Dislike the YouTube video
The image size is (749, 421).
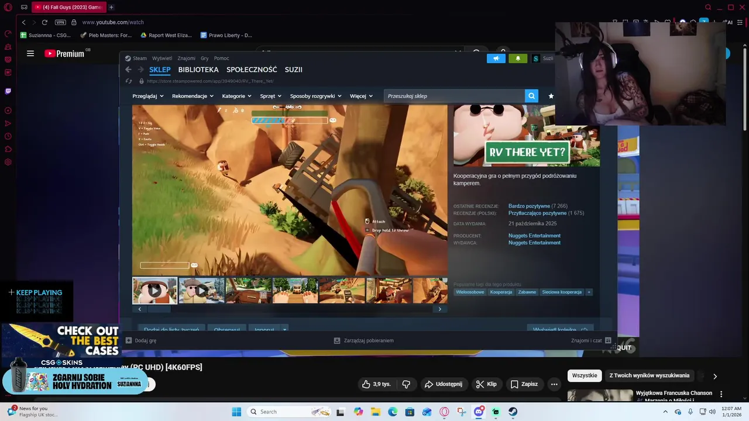pos(406,384)
